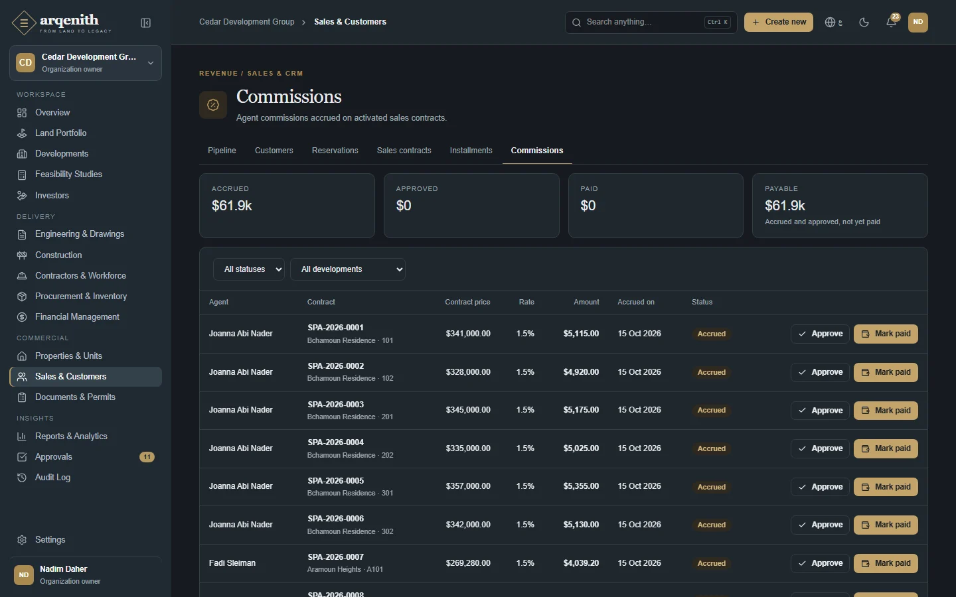This screenshot has width=956, height=597.
Task: Click Cedar Development Group breadcrumb link
Action: click(x=247, y=22)
